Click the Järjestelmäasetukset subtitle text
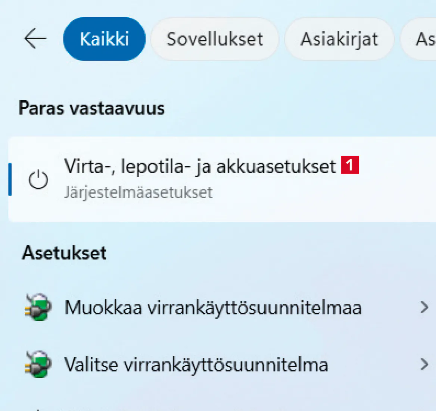This screenshot has height=411, width=436. click(138, 192)
